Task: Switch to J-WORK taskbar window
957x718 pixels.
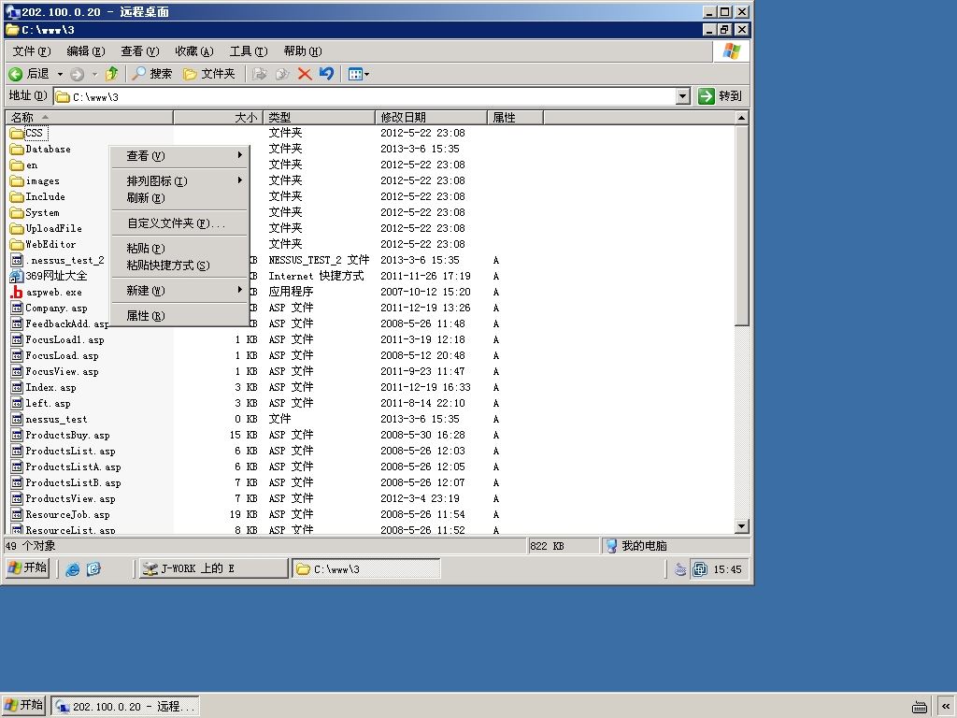Action: point(213,569)
